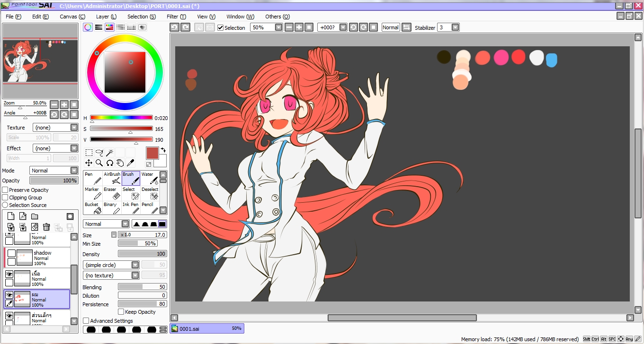Create a new layer folder
644x344 pixels.
(x=35, y=216)
